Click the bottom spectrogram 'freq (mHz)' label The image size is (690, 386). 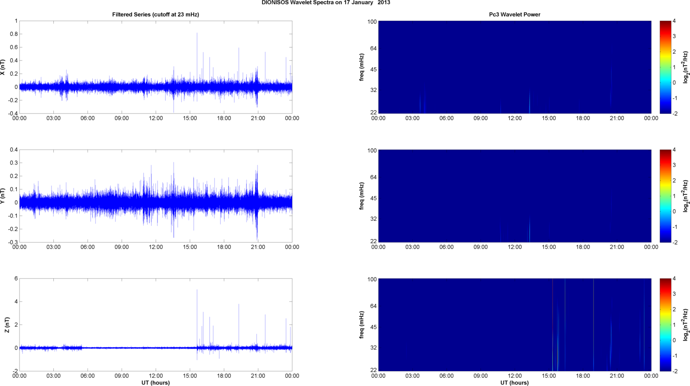[362, 325]
